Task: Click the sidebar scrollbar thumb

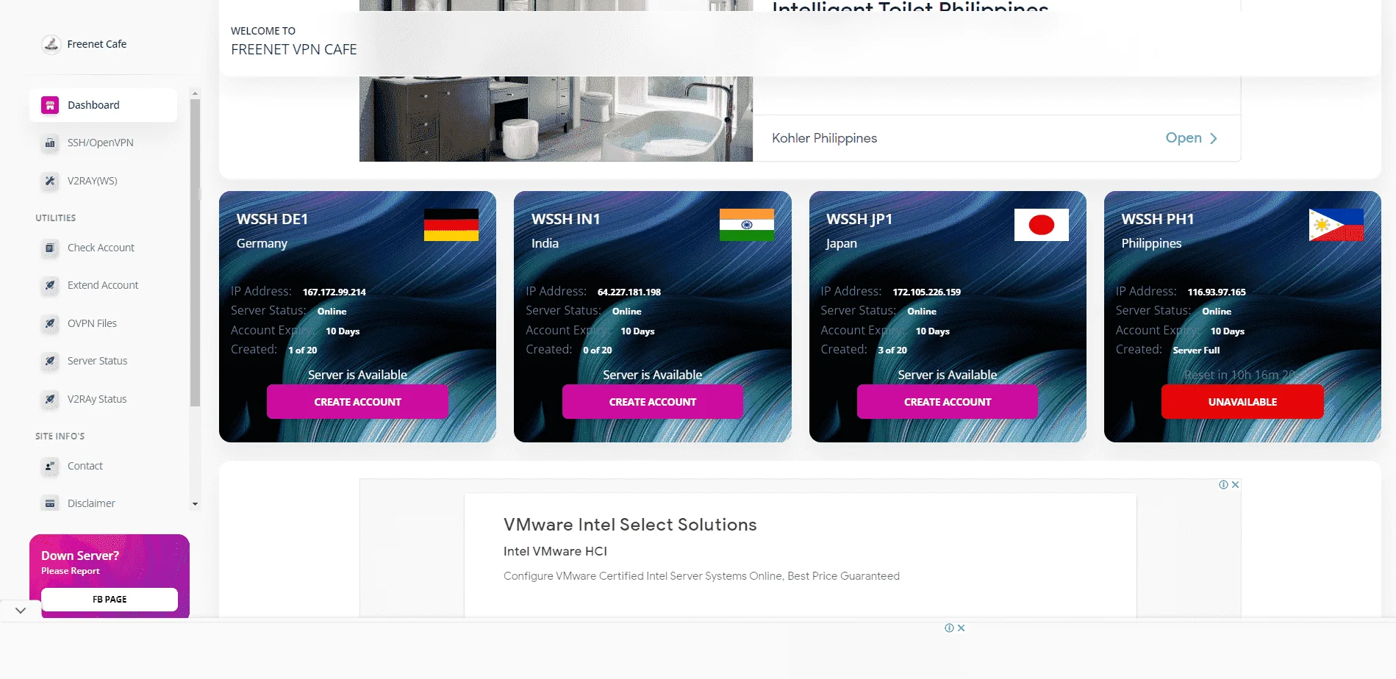Action: pos(195,253)
